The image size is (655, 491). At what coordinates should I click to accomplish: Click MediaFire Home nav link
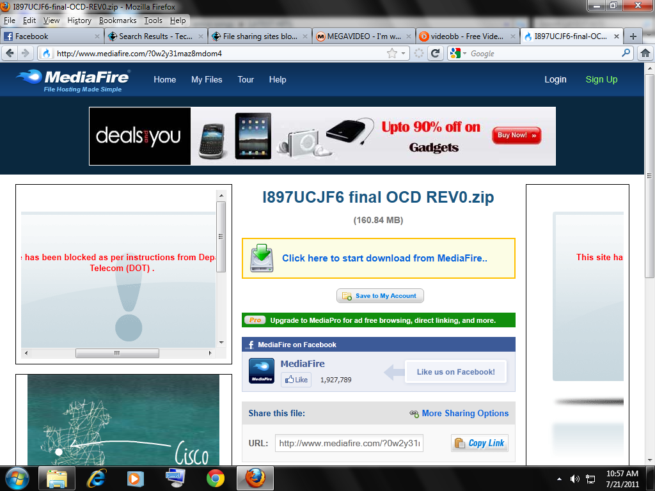[164, 79]
